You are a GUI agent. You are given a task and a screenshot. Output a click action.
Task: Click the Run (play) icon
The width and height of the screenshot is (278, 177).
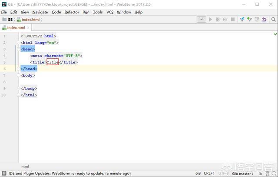tap(211, 20)
